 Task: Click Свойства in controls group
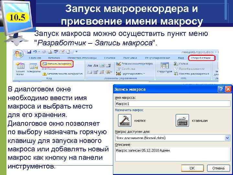click(126, 69)
